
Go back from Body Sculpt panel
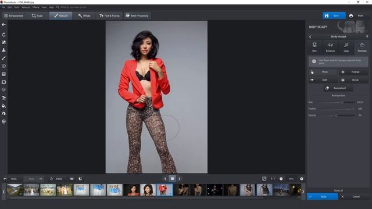310,37
